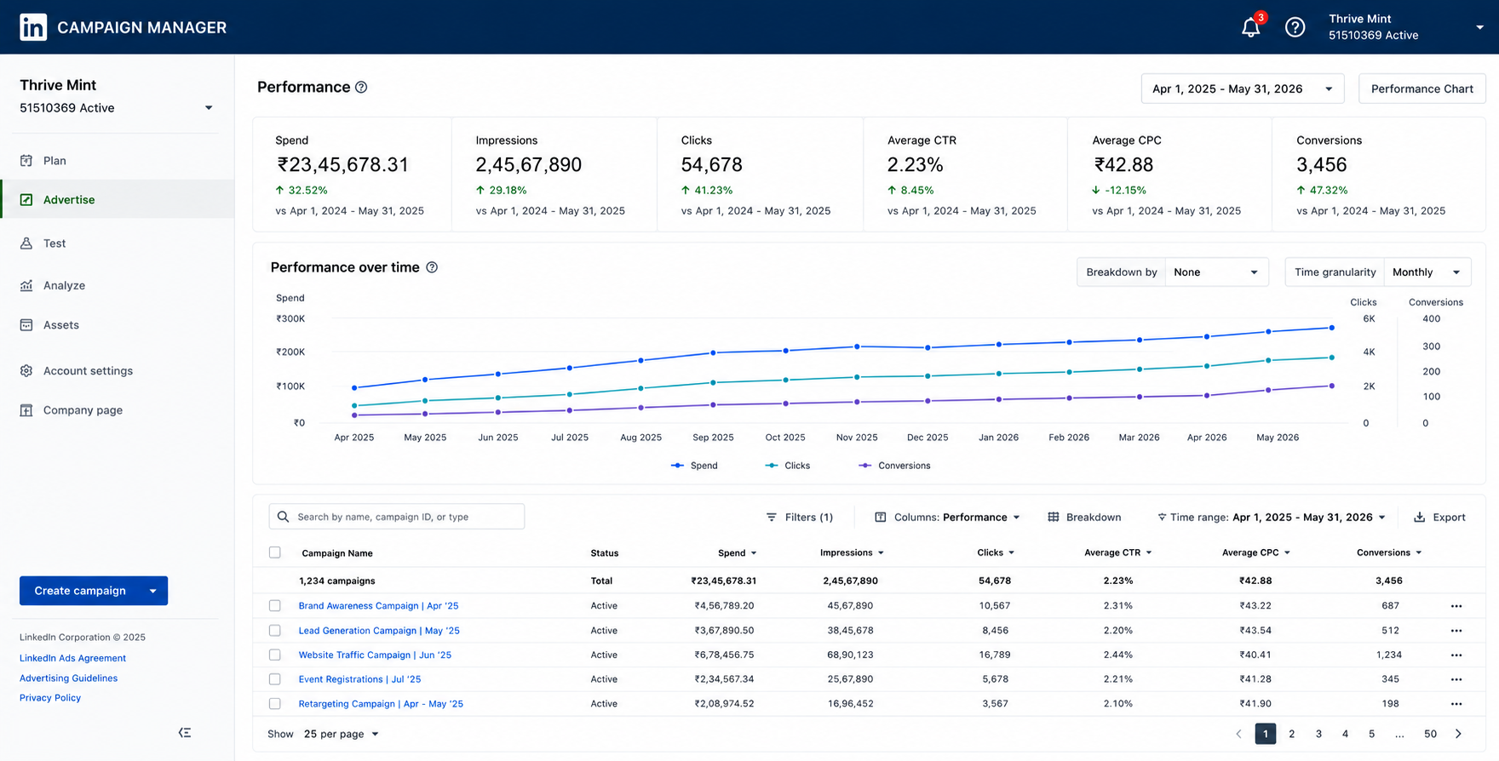
Task: Click the Analyze chart icon
Action: pos(26,285)
